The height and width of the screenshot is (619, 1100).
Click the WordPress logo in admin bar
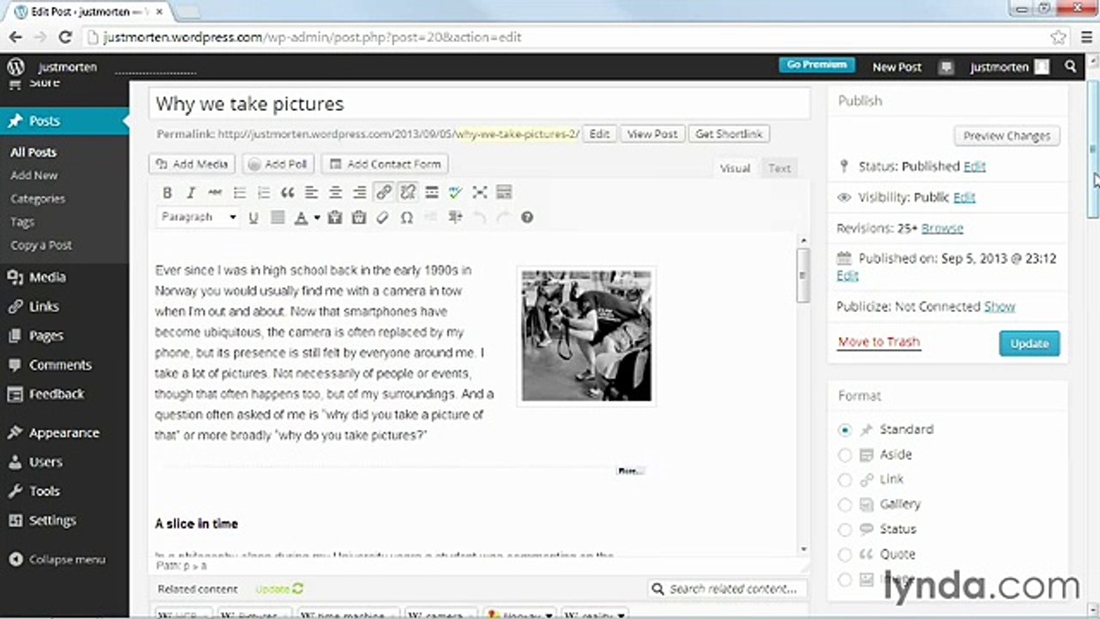click(15, 66)
